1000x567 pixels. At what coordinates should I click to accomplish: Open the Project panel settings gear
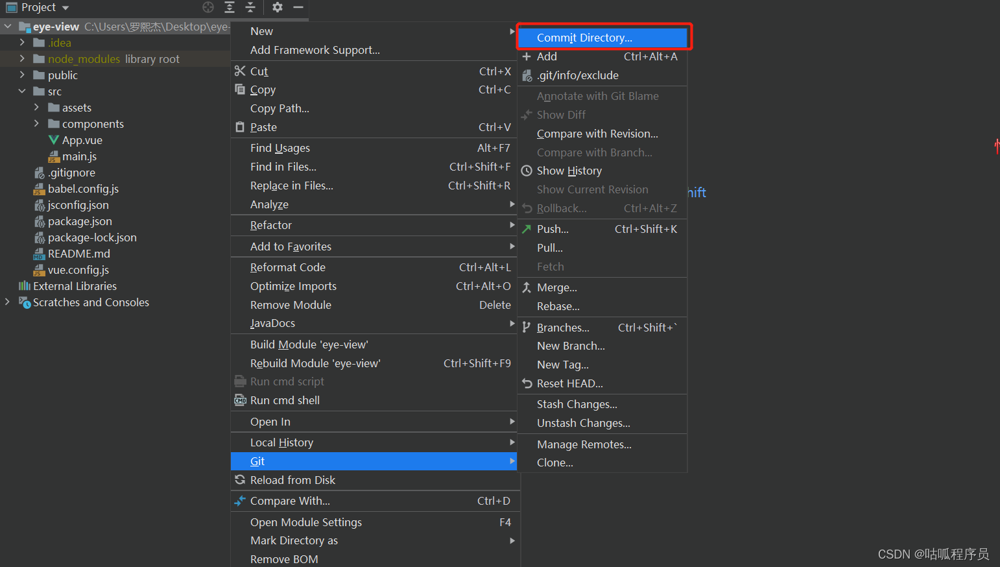coord(278,7)
